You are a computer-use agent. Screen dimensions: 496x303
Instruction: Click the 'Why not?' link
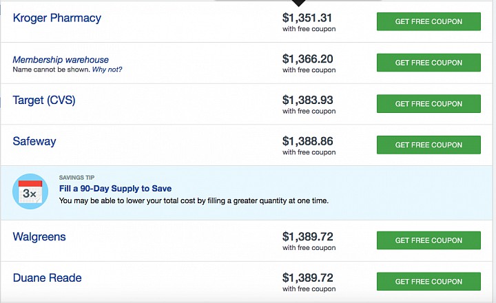click(x=107, y=70)
